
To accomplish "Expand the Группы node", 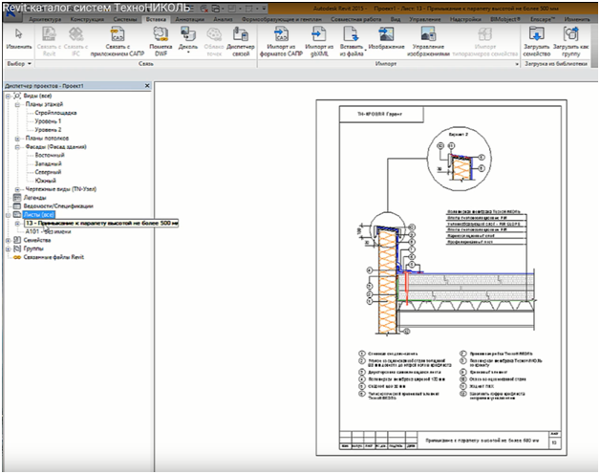I will pyautogui.click(x=8, y=248).
